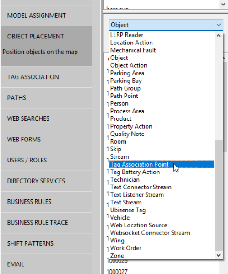
Task: Open Users / Roles section
Action: click(46, 160)
